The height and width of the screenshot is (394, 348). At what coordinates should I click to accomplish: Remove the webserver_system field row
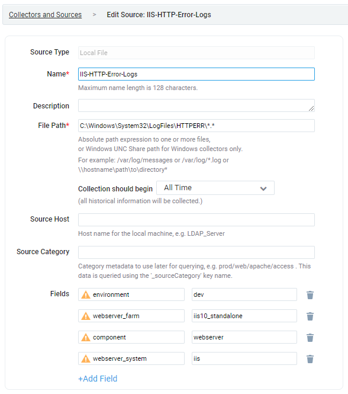pyautogui.click(x=310, y=359)
